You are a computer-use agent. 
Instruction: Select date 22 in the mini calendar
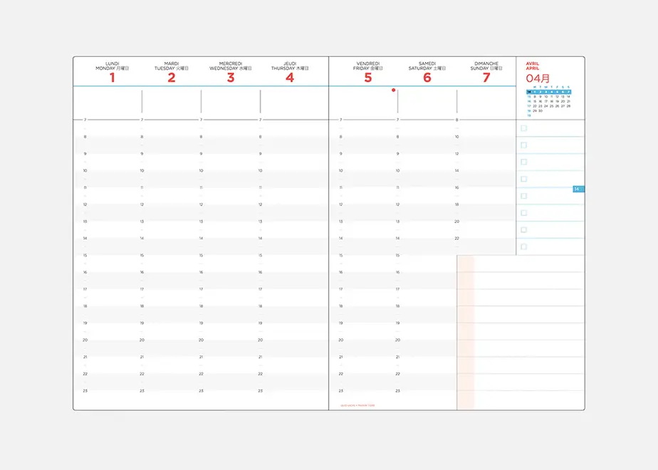point(535,106)
